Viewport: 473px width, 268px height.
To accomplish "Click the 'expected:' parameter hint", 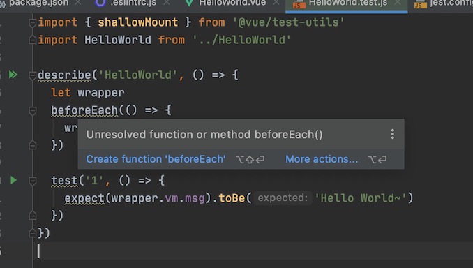I will coord(283,198).
